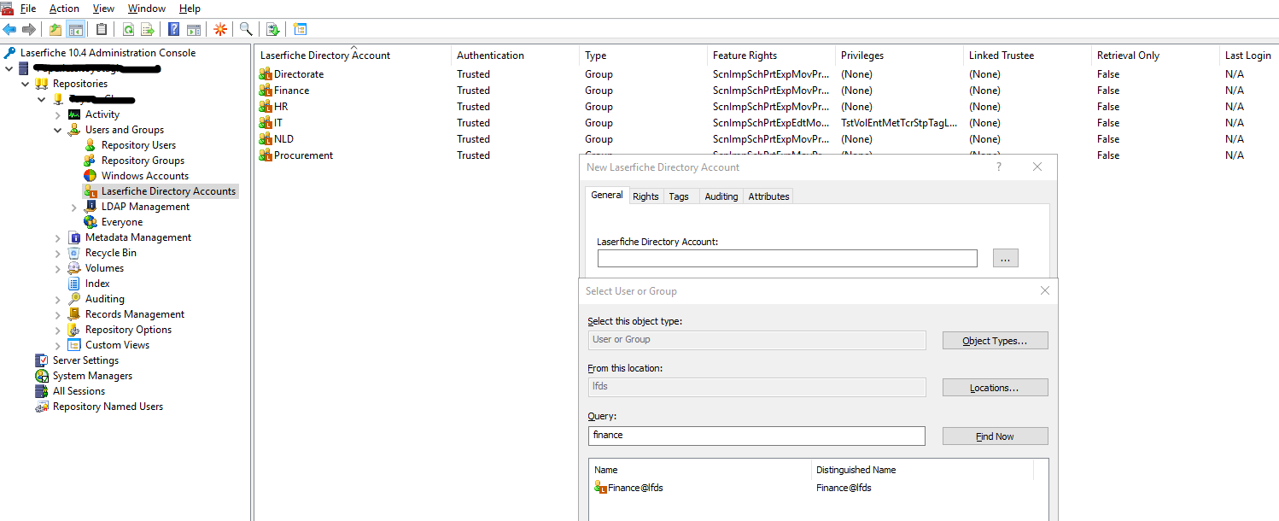Screen dimensions: 1279x521
Task: Click the IT group icon in the list
Action: point(266,123)
